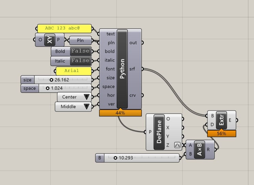Click the crv output grip on Python
This screenshot has height=185, width=254.
(x=142, y=95)
